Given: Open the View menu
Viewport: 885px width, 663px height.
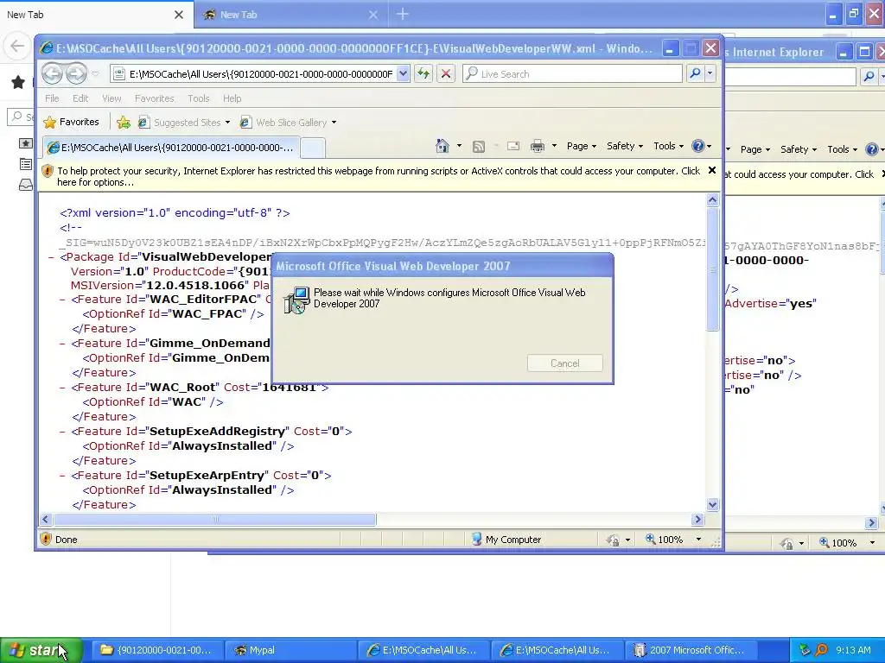Looking at the screenshot, I should (111, 98).
